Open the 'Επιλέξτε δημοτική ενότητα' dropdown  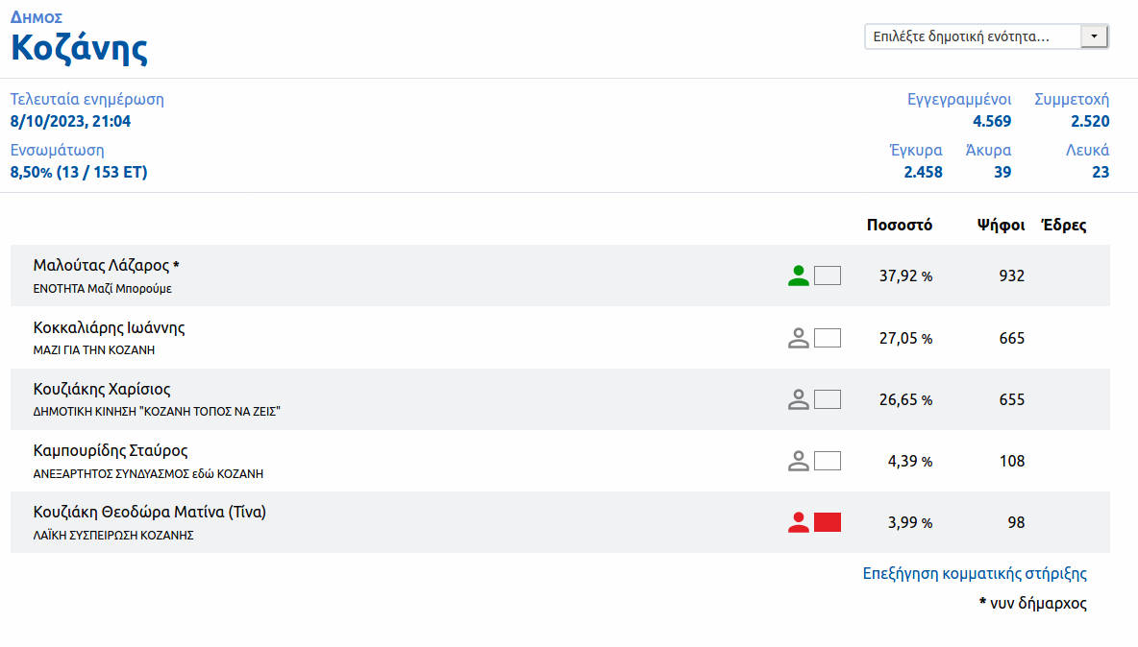click(x=973, y=36)
